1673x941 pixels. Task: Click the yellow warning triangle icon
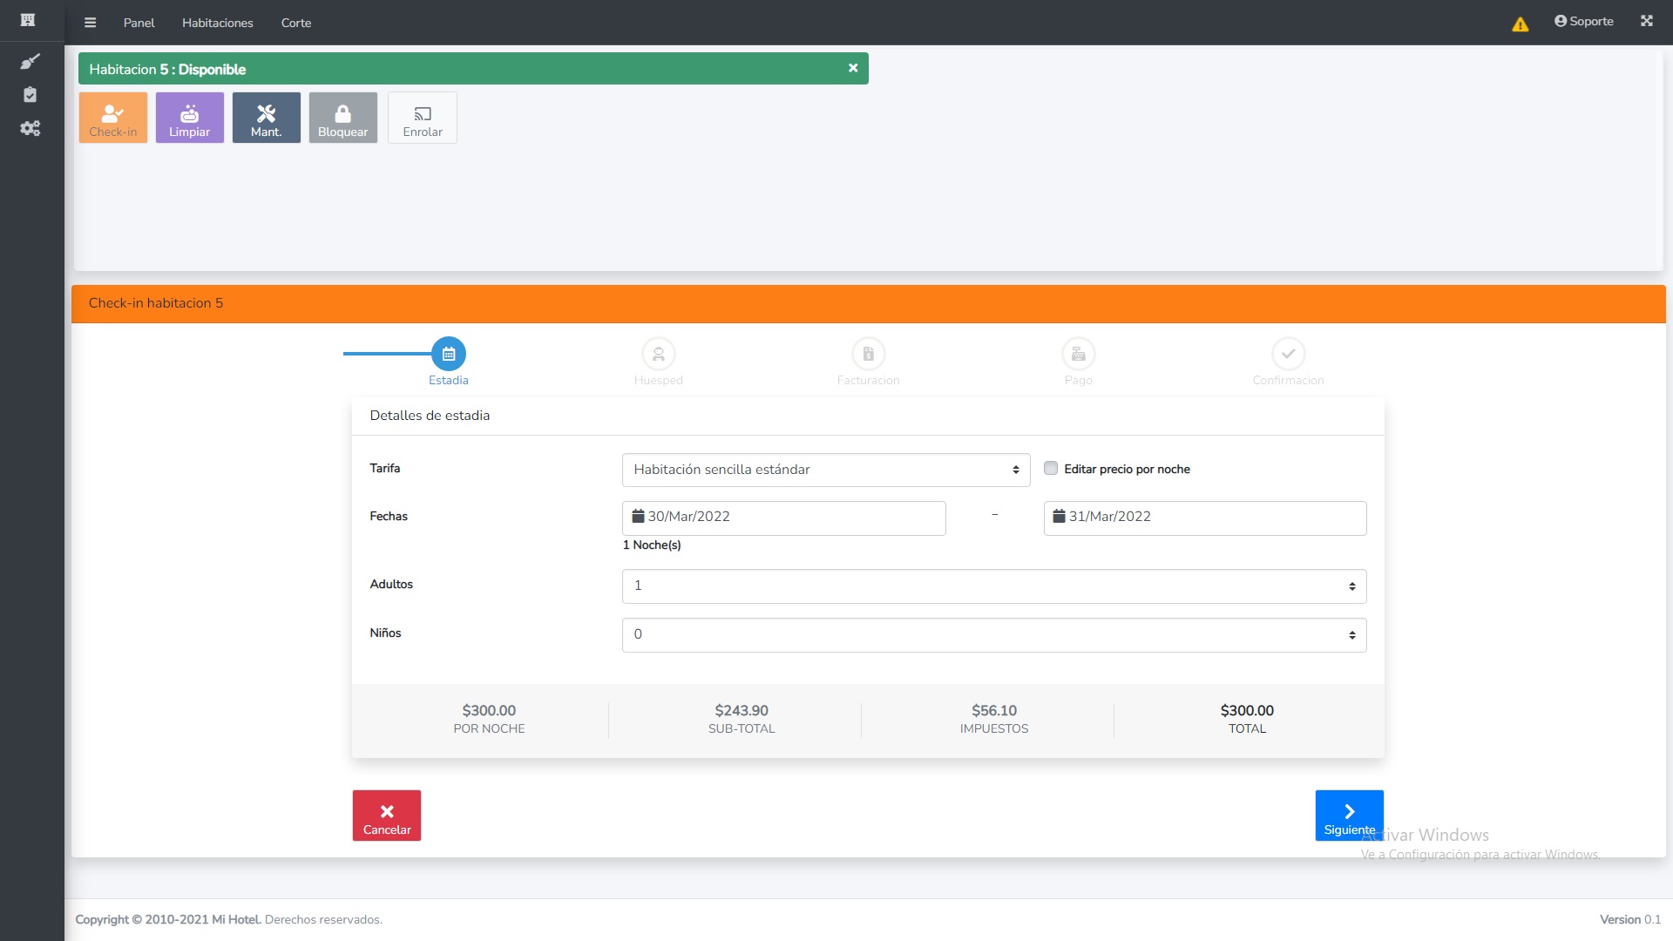(1520, 24)
